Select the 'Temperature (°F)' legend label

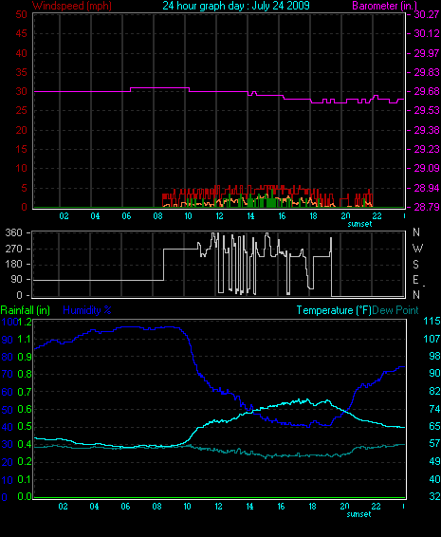[x=334, y=310]
